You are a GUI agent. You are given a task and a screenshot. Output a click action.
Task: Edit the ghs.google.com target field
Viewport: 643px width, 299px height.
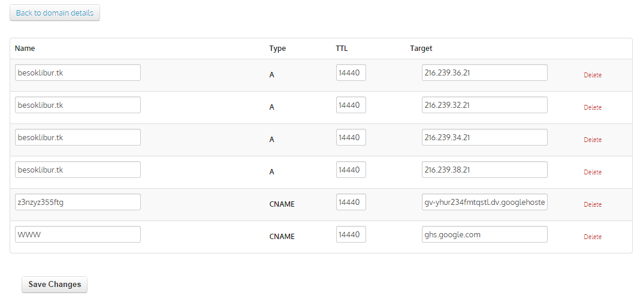pyautogui.click(x=484, y=234)
